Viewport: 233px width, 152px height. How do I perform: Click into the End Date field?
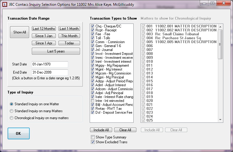[49, 72]
